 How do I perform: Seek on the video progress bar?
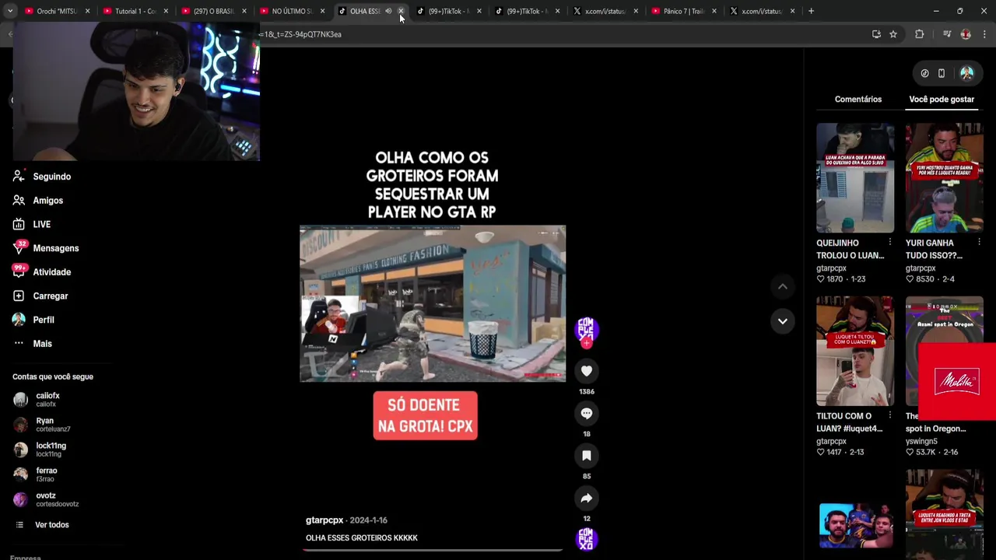pos(433,550)
